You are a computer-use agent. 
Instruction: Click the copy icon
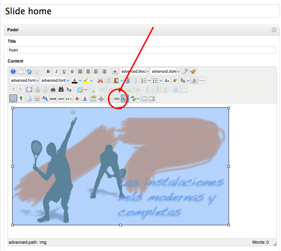(109, 80)
